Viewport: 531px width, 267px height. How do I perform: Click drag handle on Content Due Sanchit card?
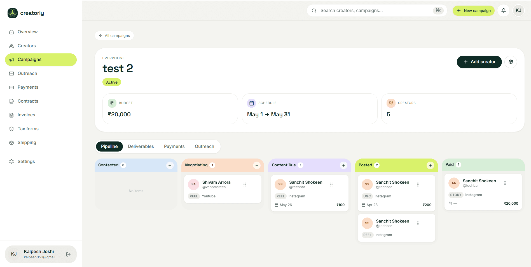click(331, 185)
